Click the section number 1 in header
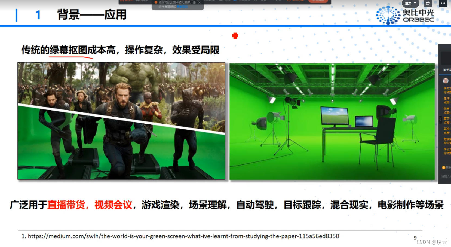The height and width of the screenshot is (247, 451). point(38,15)
